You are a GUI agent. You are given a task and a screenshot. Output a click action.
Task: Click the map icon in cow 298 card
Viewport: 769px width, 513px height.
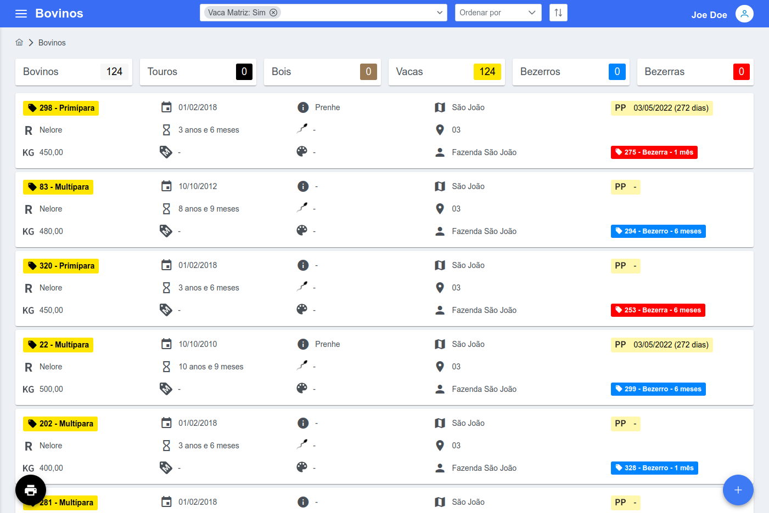pos(440,107)
